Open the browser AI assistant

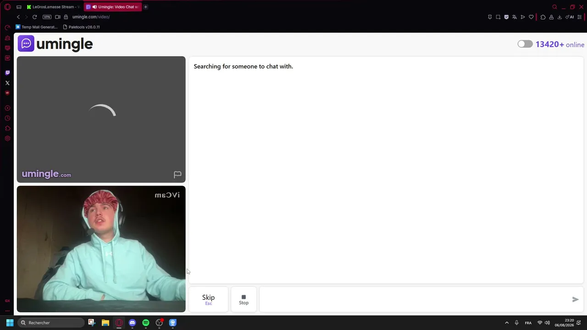click(x=570, y=17)
